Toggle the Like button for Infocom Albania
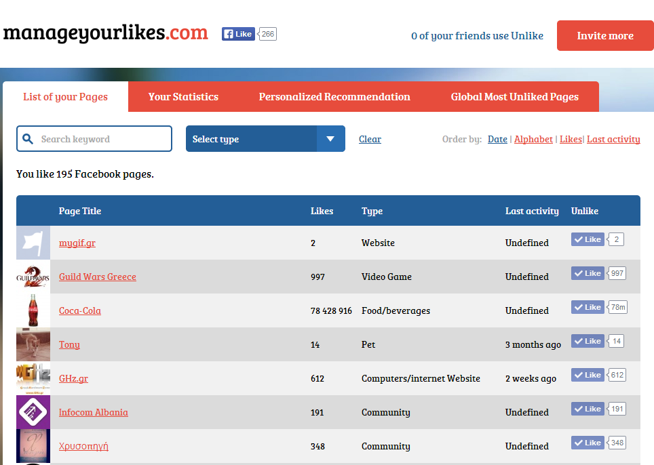The image size is (654, 465). tap(588, 409)
